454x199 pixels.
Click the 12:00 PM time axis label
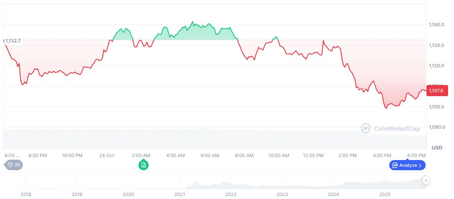click(313, 155)
